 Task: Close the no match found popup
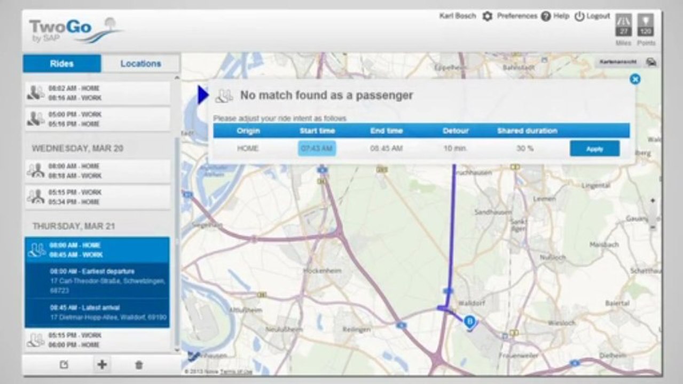634,79
